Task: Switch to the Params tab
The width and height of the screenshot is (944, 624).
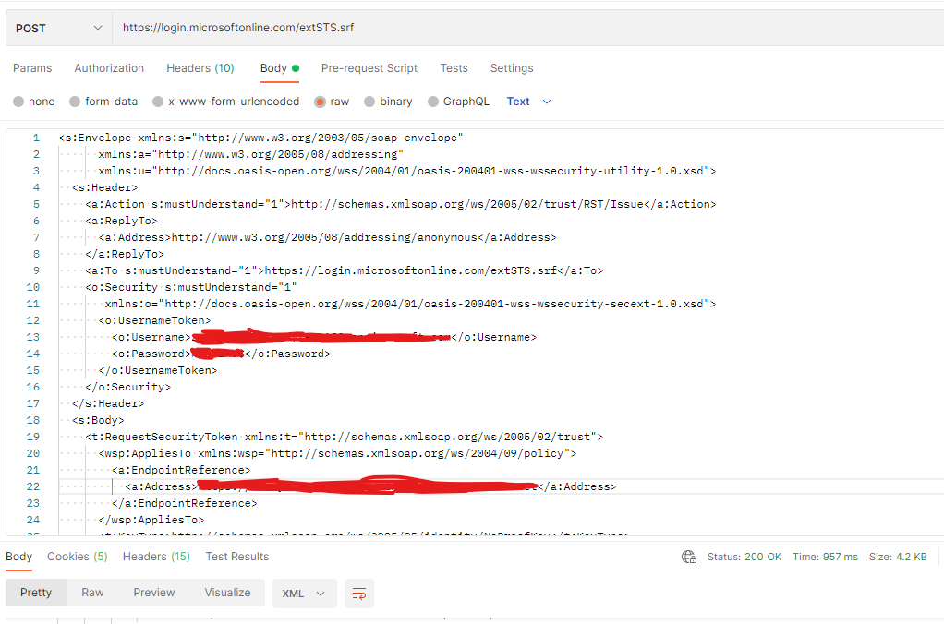Action: [x=32, y=68]
